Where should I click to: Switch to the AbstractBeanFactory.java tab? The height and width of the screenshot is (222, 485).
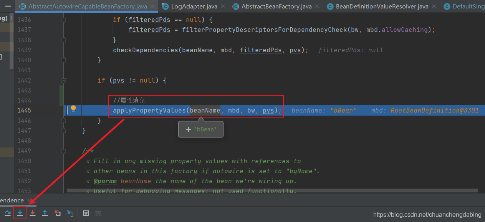[x=276, y=7]
